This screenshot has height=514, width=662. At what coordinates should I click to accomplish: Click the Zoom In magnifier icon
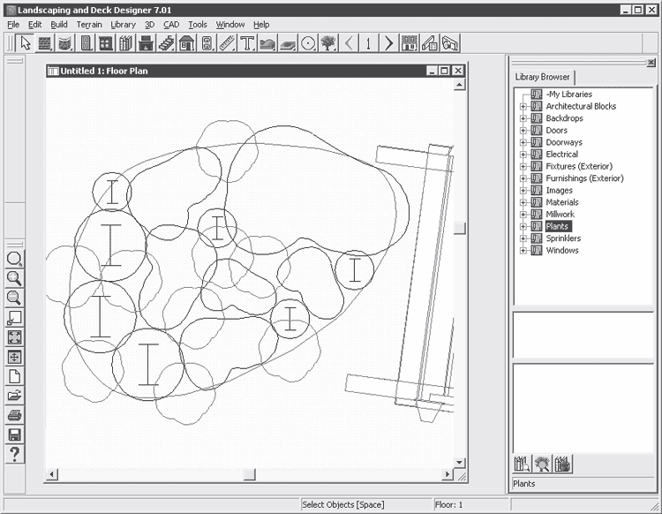click(x=14, y=278)
